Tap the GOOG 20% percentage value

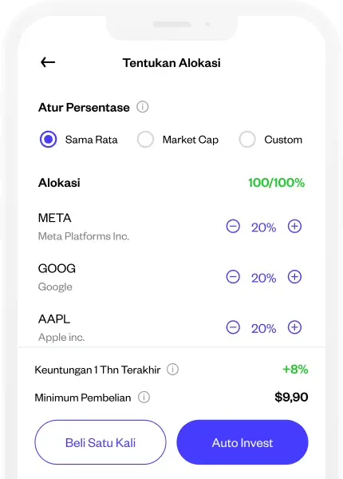(264, 278)
